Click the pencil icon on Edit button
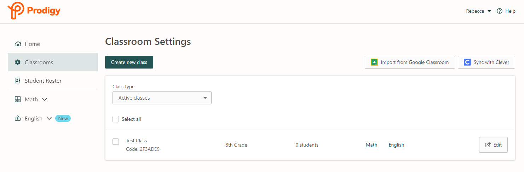This screenshot has width=524, height=172. click(488, 145)
